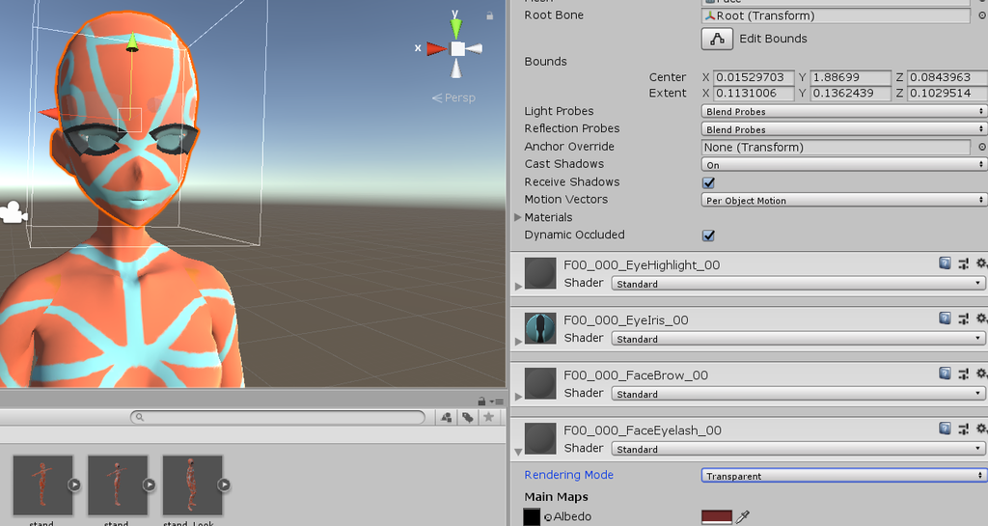
Task: Click the Anchor Override object field
Action: click(x=836, y=147)
